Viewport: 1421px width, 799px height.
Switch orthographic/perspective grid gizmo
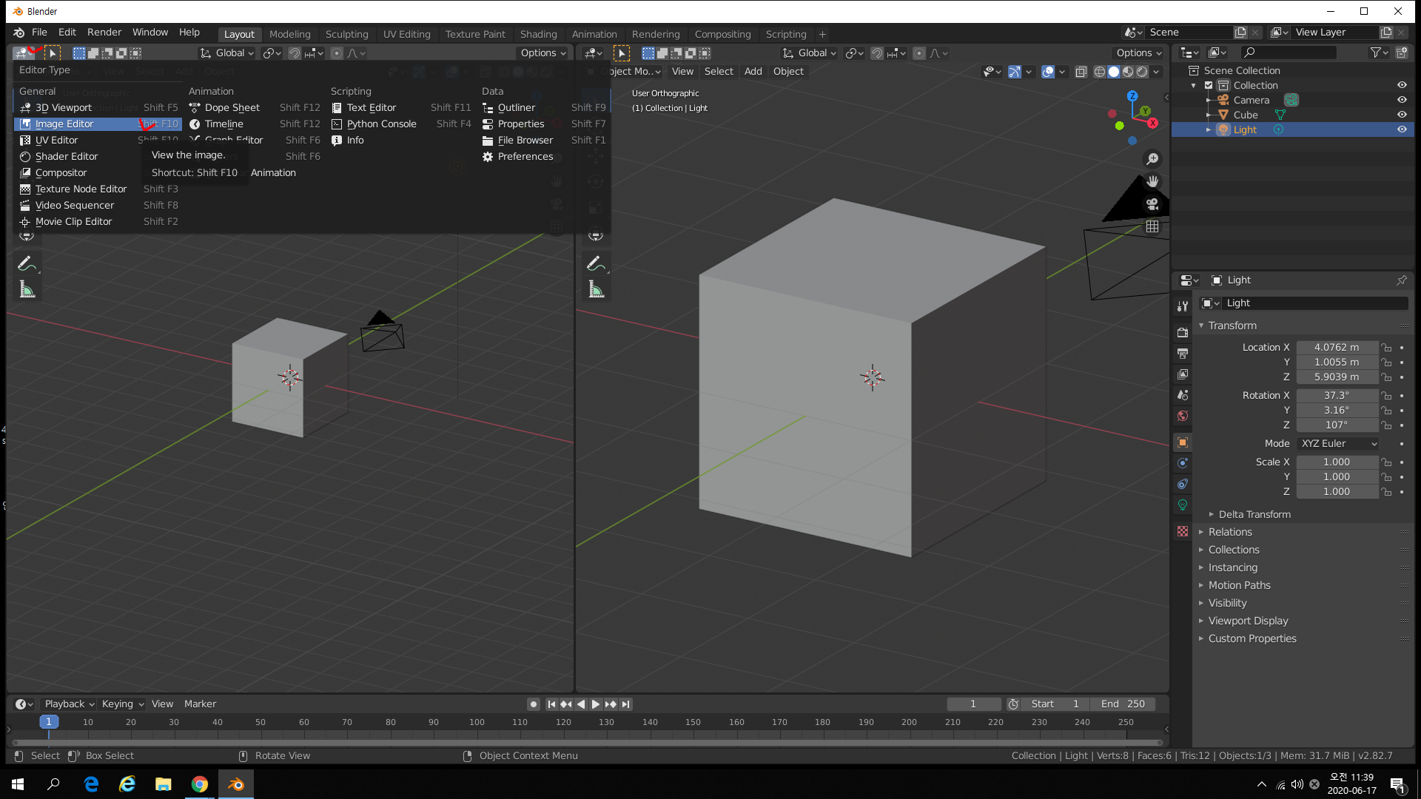(1152, 226)
